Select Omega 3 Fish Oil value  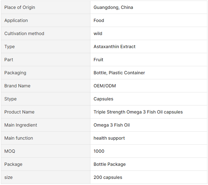[112, 125]
